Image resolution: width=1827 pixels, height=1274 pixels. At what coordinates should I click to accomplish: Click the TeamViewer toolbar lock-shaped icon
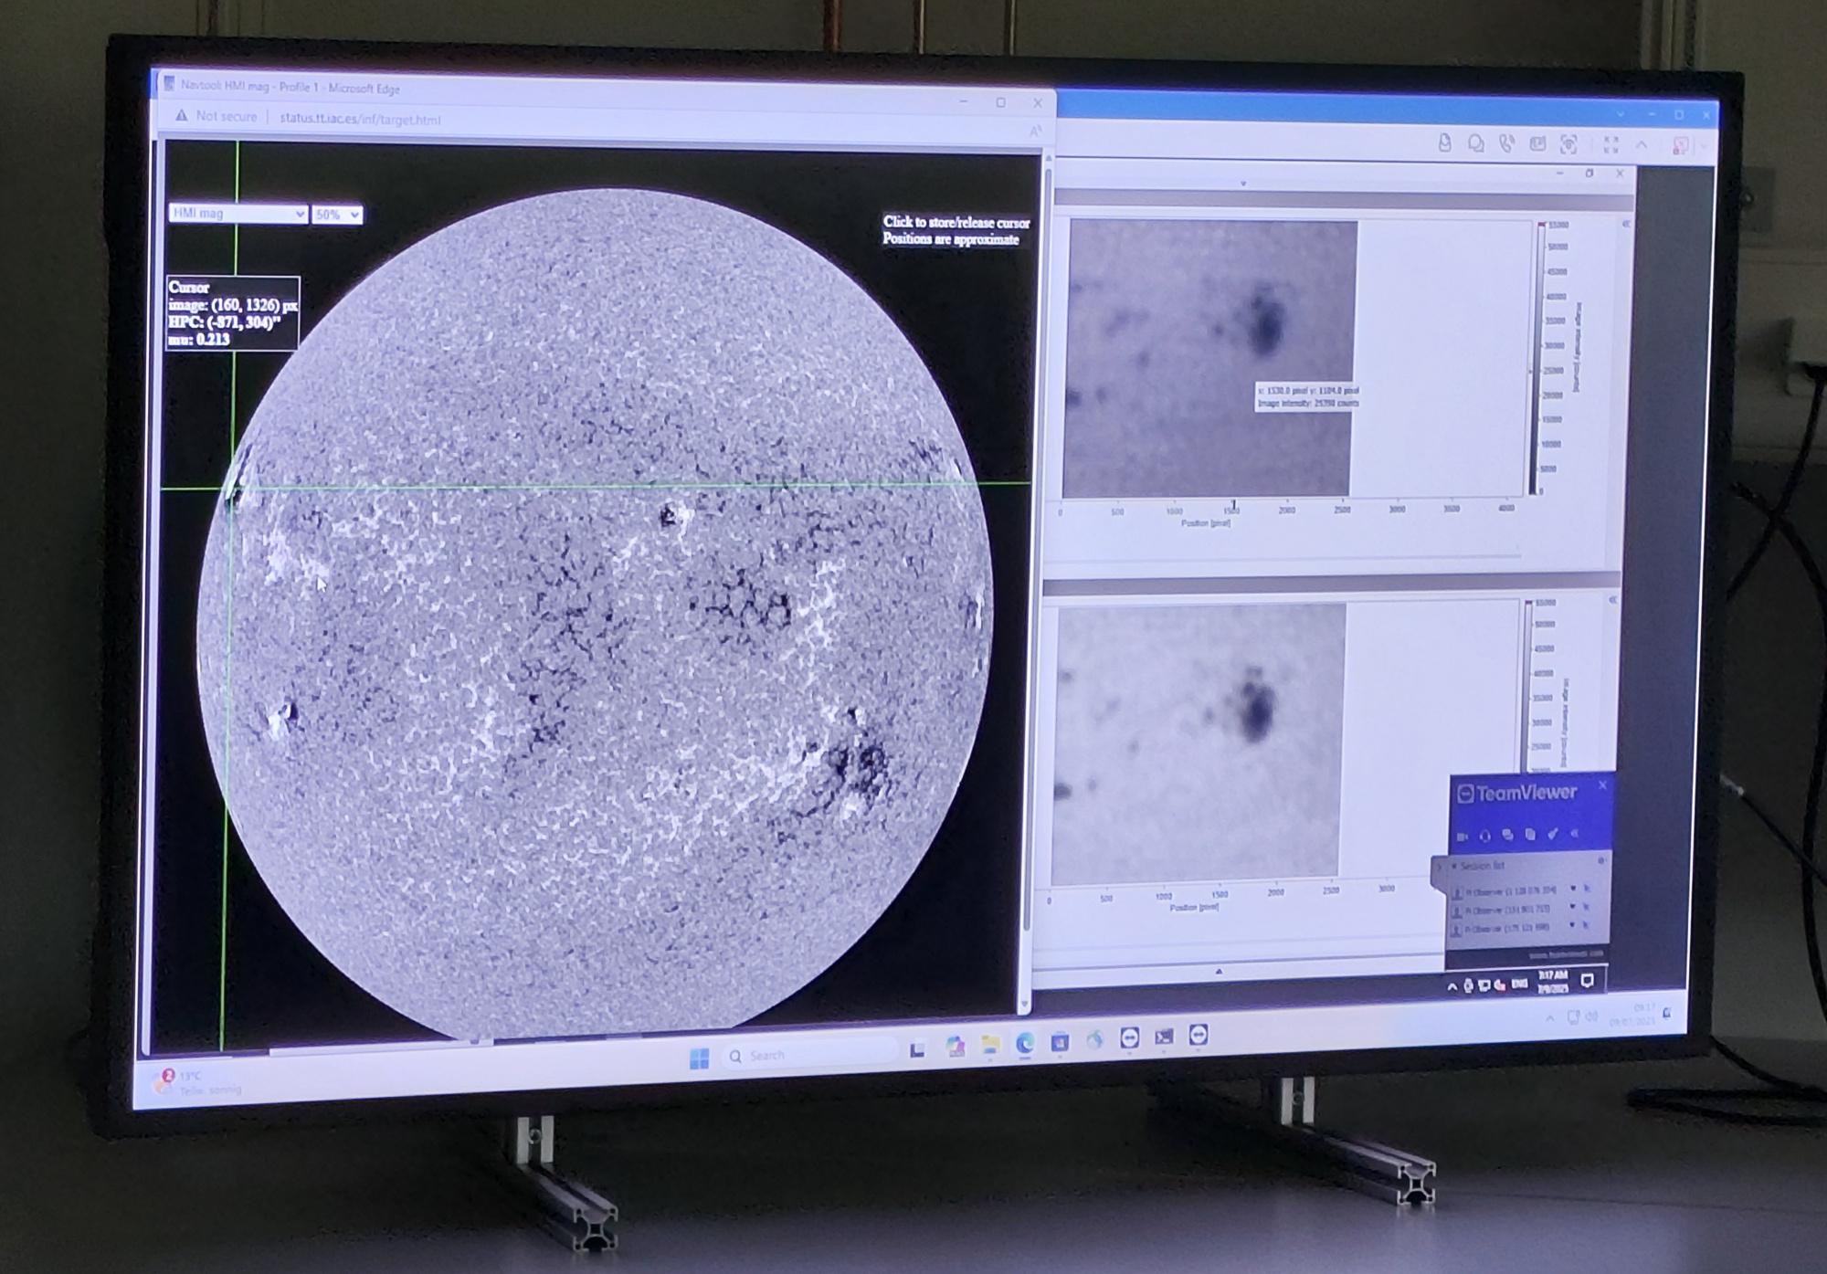(x=1444, y=142)
